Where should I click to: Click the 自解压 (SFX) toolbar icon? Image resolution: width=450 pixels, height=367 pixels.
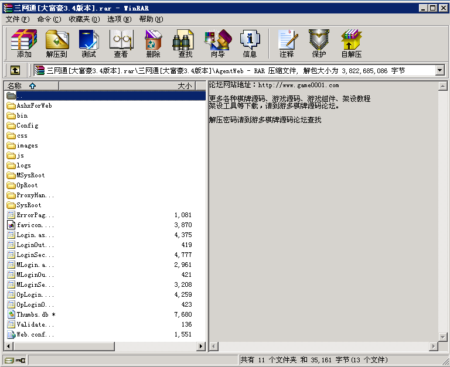[351, 44]
